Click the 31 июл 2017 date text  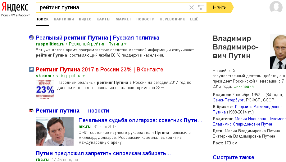[x=105, y=126]
